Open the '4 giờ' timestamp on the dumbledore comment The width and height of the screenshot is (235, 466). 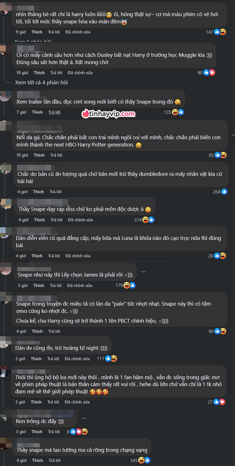pyautogui.click(x=22, y=192)
